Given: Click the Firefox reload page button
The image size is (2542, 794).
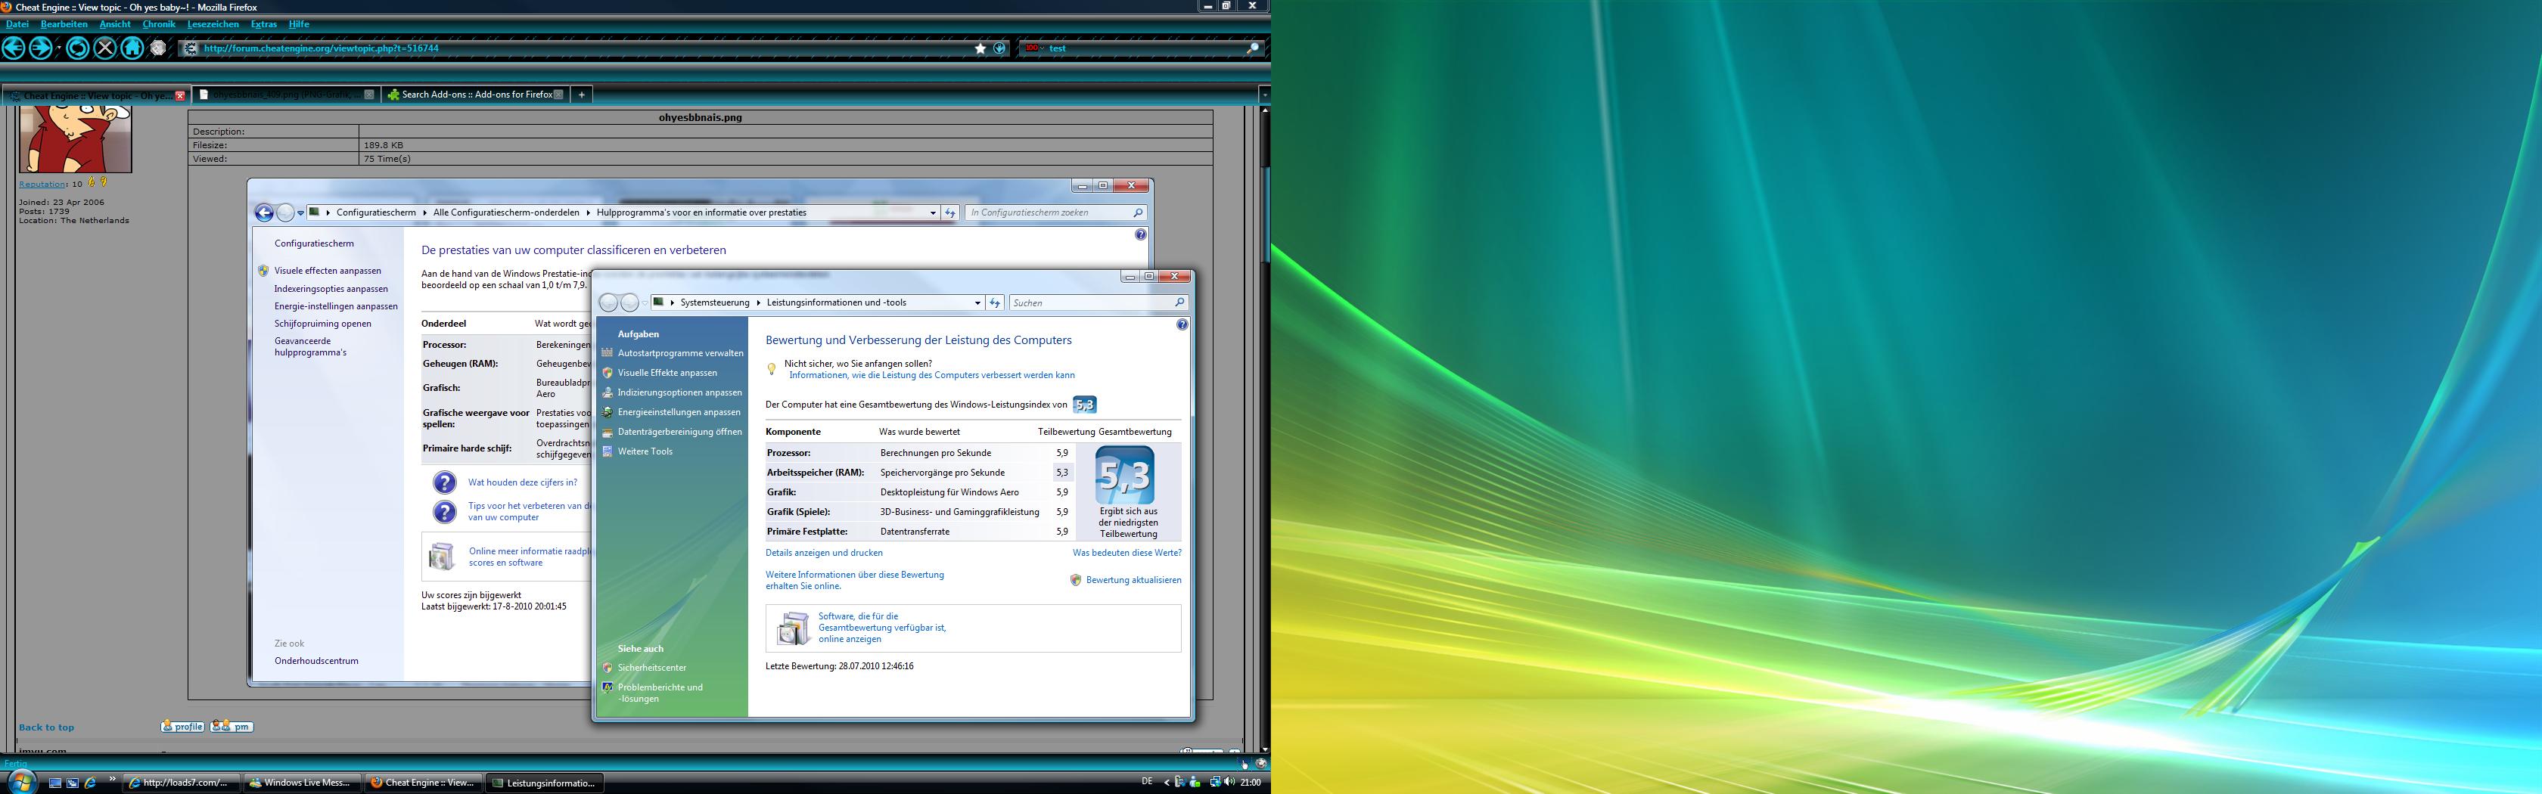Looking at the screenshot, I should [x=78, y=48].
